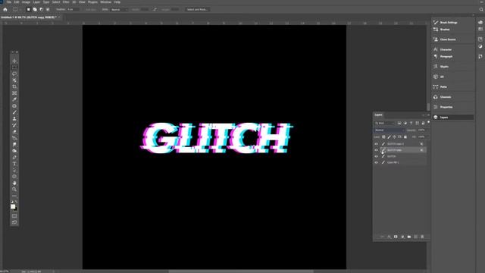
Task: Swap foreground and background colors
Action: (17, 202)
